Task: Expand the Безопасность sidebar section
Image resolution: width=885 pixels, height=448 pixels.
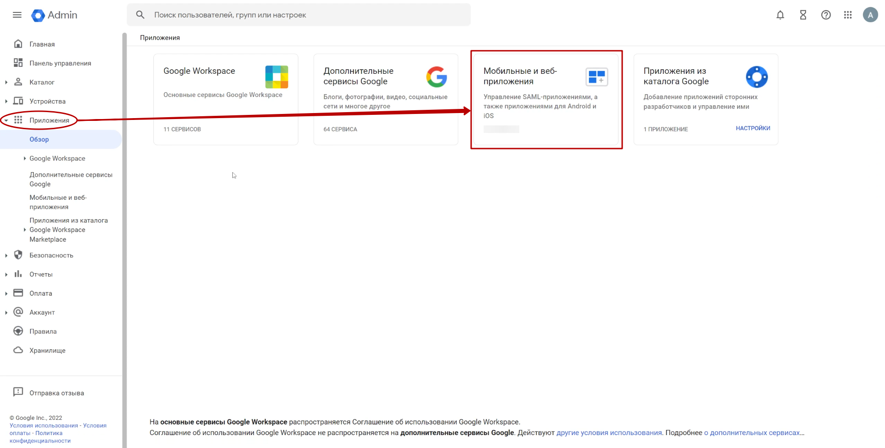Action: (x=6, y=255)
